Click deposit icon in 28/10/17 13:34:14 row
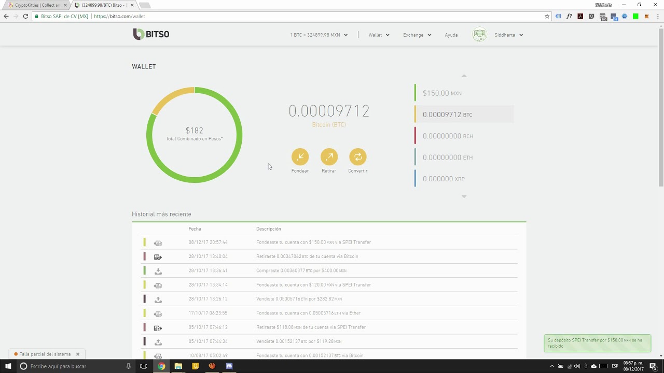 (x=158, y=285)
